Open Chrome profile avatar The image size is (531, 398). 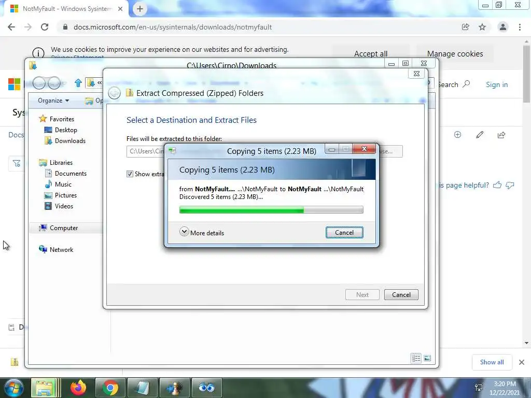pos(503,27)
